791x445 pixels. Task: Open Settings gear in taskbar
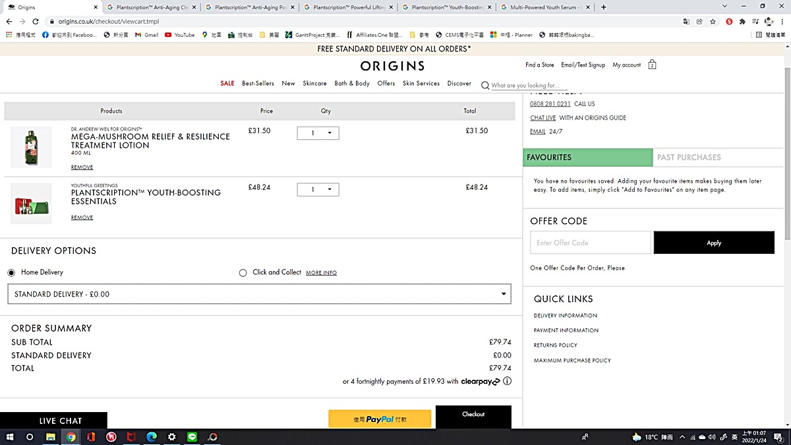coord(172,436)
